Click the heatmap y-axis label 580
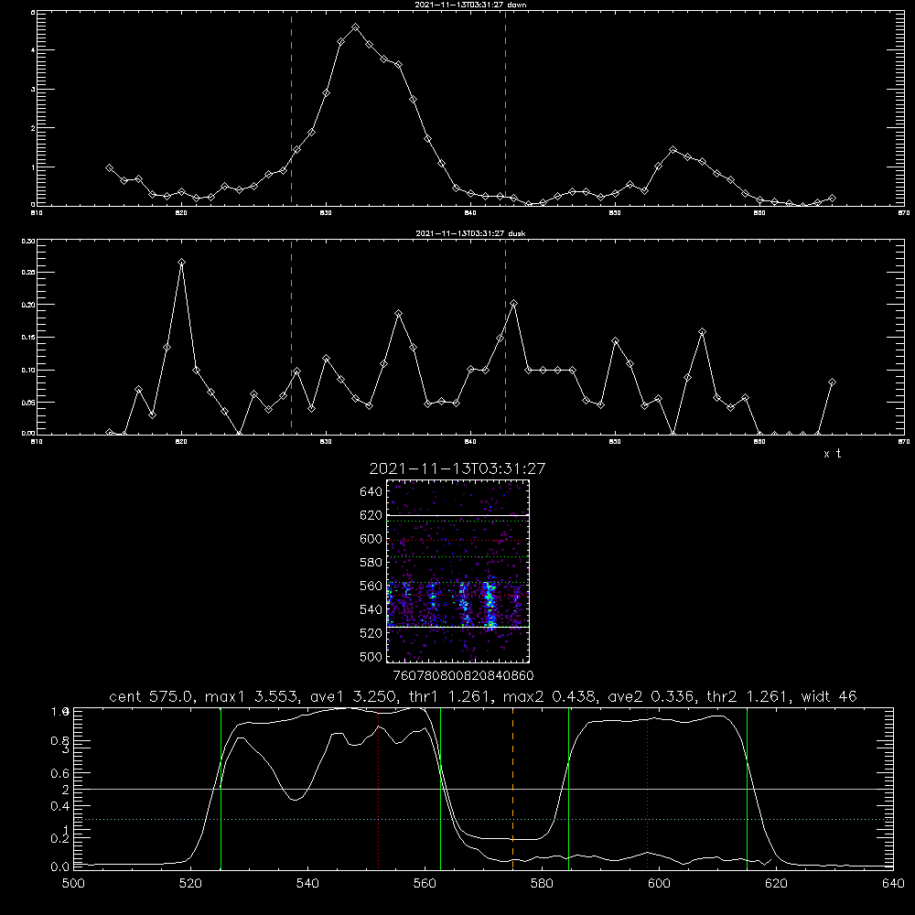 (x=371, y=563)
